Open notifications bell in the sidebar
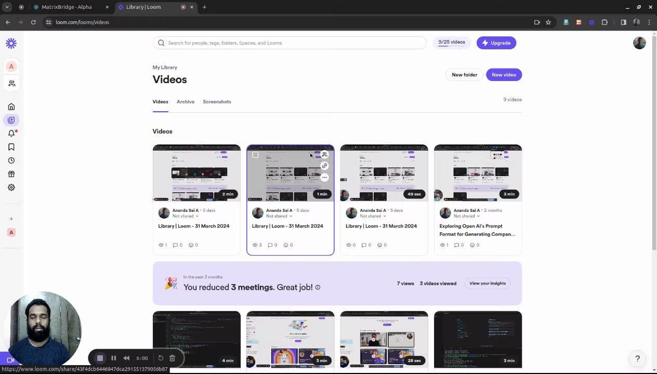 11,133
